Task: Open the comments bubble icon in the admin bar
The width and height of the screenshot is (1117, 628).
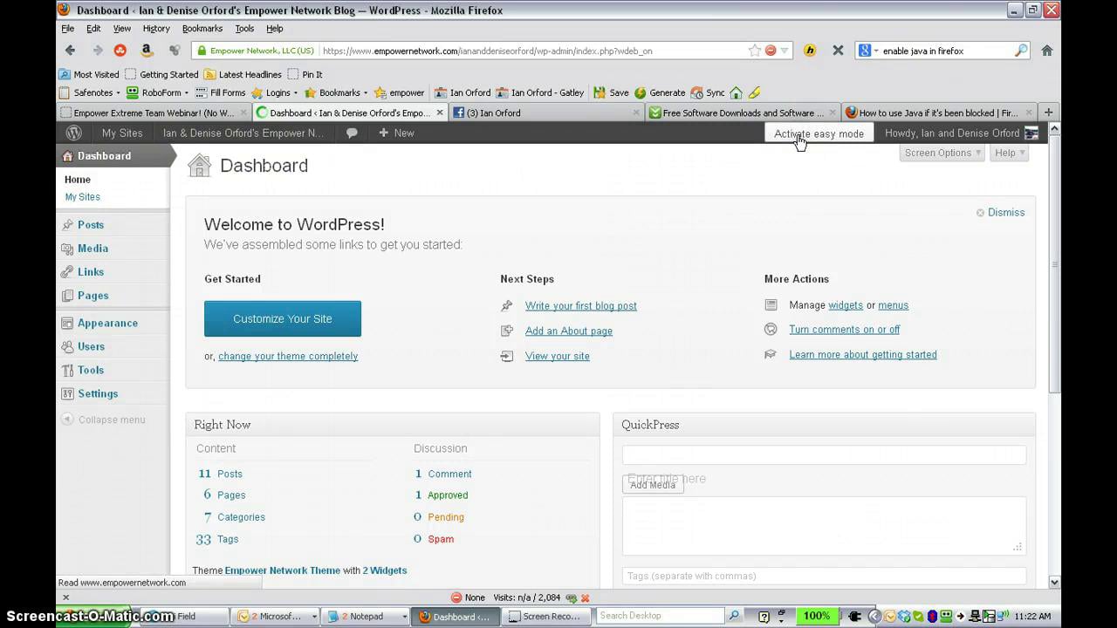Action: 352,133
